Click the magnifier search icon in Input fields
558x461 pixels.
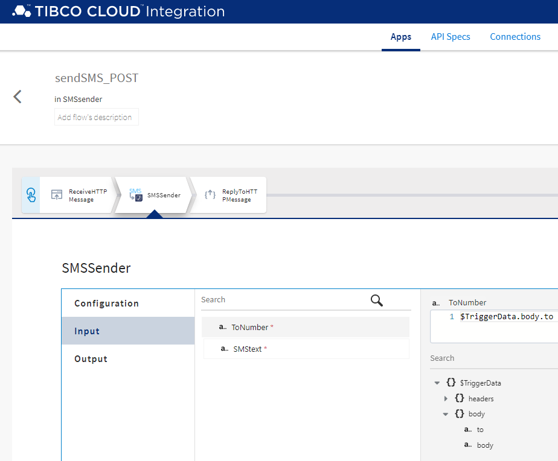pyautogui.click(x=376, y=300)
